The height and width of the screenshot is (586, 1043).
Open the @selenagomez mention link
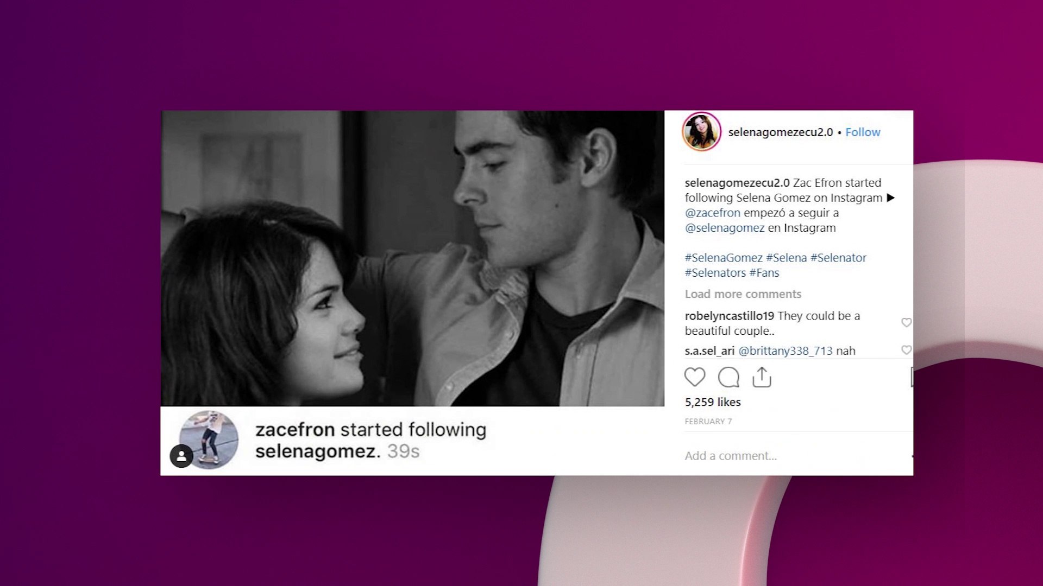click(724, 228)
